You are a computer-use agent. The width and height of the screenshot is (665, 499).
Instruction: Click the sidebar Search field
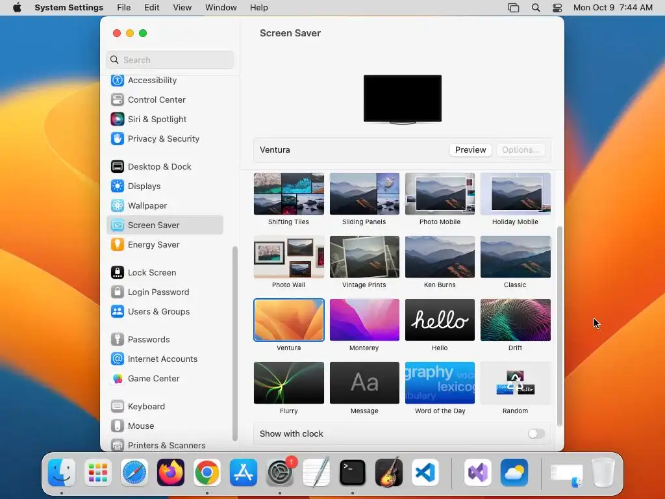(x=169, y=60)
